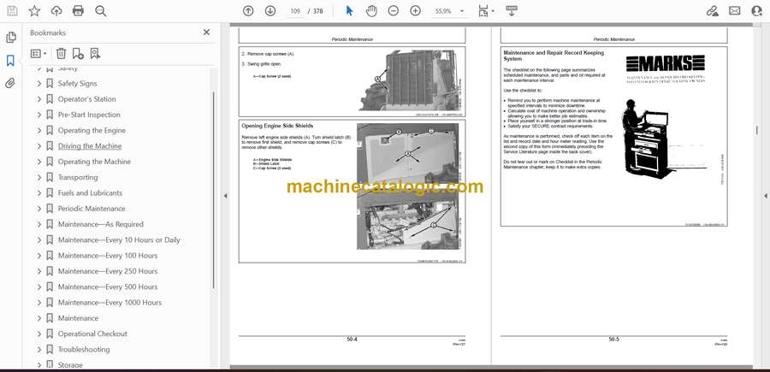
Task: Click the Save file icon
Action: coord(12,11)
